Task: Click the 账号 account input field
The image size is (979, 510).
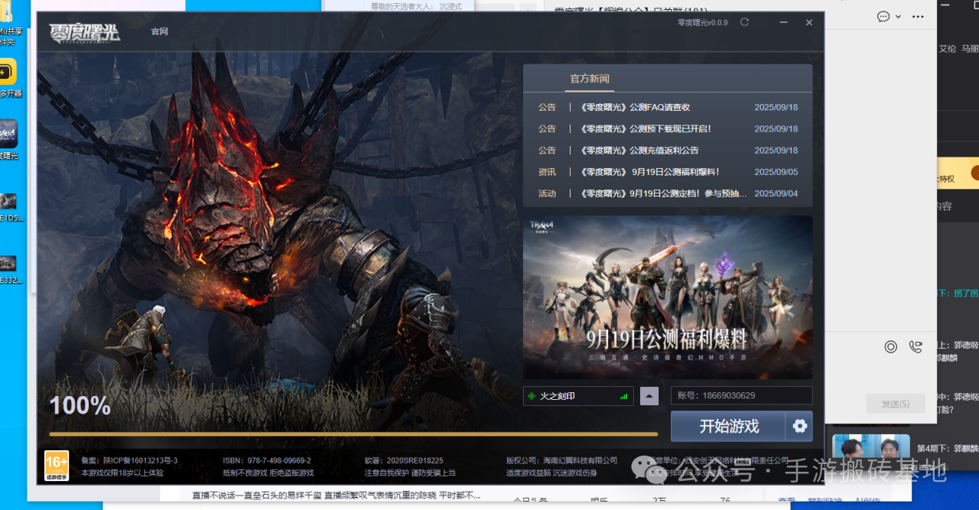Action: [x=741, y=395]
